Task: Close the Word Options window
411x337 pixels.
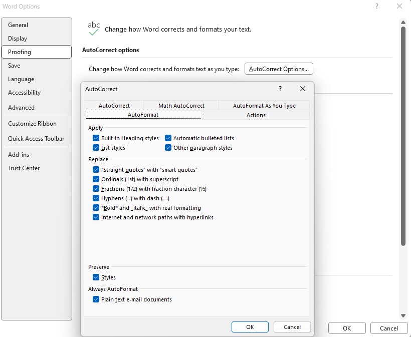Action: tap(399, 6)
